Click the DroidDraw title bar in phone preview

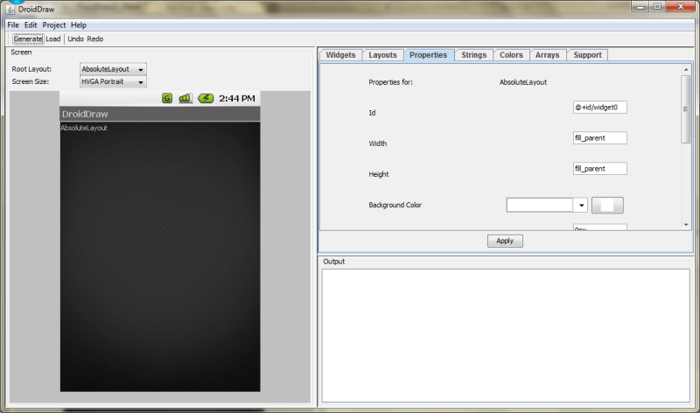pyautogui.click(x=160, y=114)
